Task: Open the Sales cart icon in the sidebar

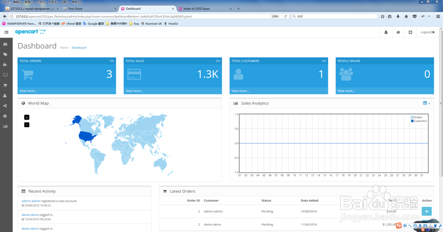Action: click(x=5, y=85)
